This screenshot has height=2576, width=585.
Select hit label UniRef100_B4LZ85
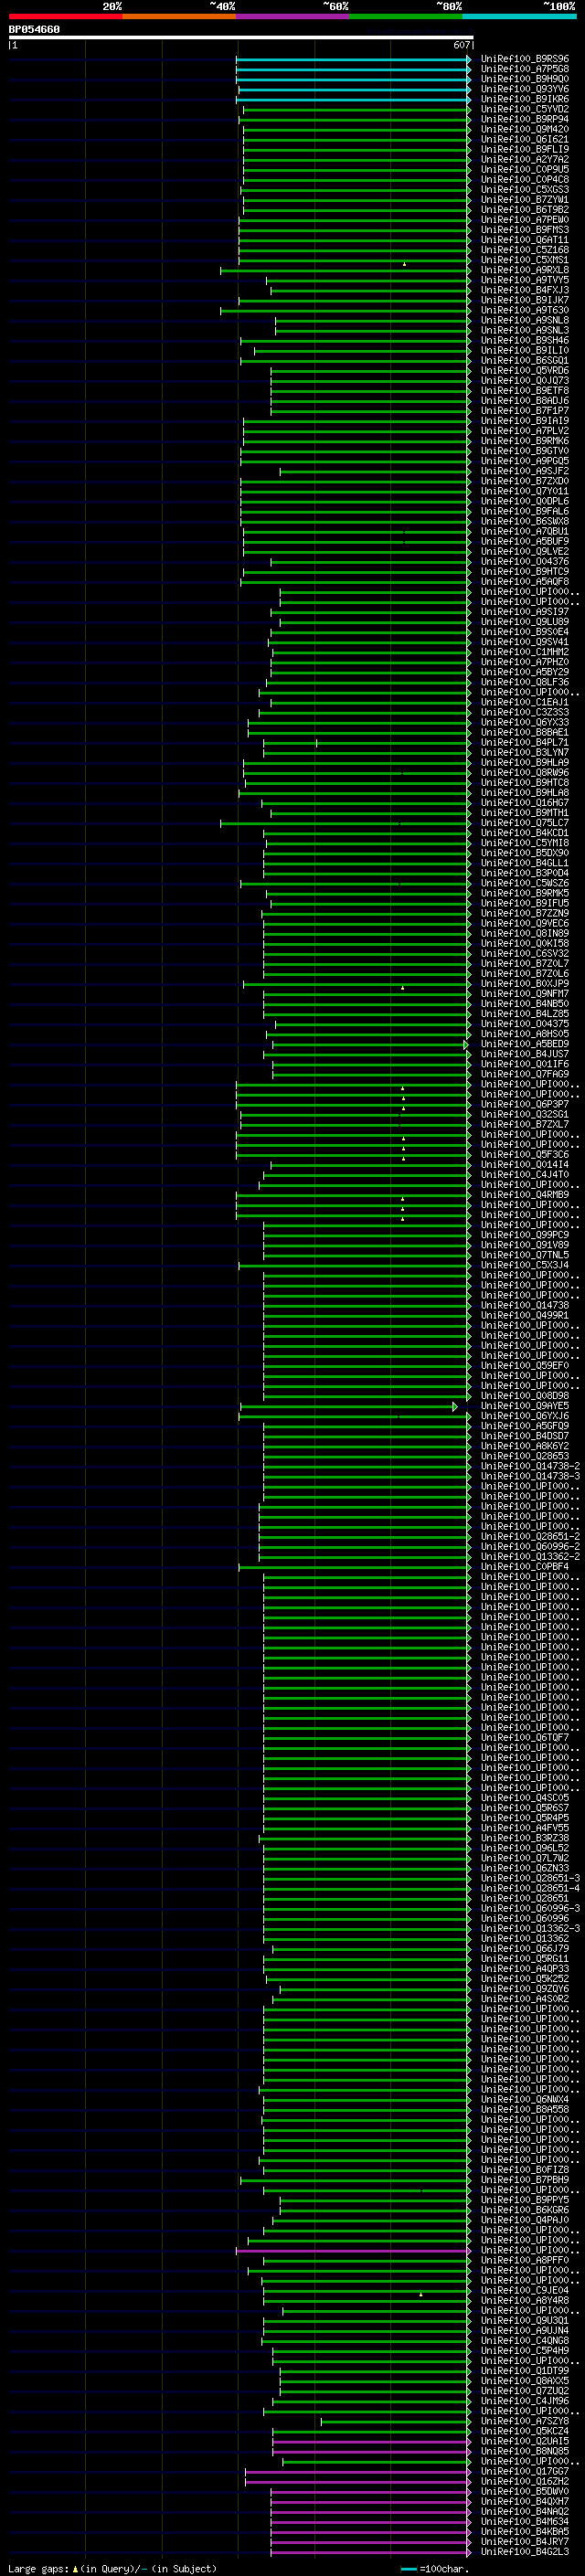pos(524,1013)
